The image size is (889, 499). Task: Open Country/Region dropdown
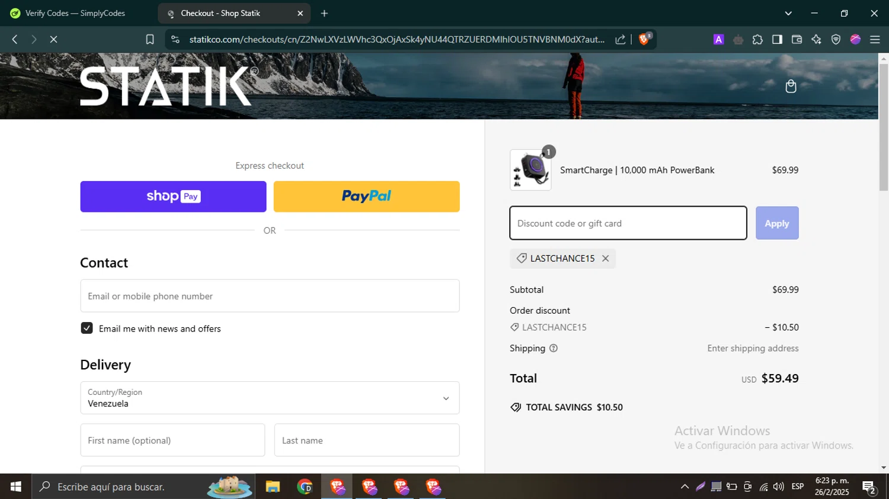270,398
